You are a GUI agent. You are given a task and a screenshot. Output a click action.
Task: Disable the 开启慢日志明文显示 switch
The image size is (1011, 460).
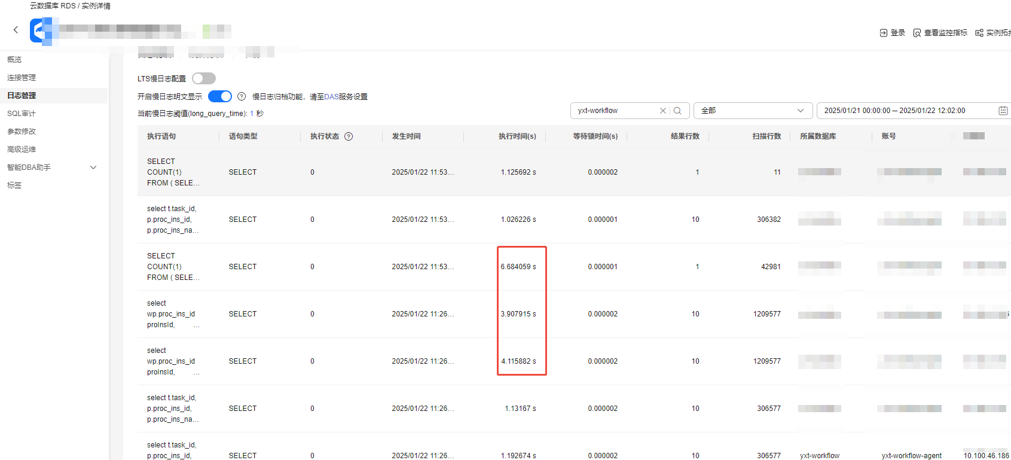(x=220, y=96)
